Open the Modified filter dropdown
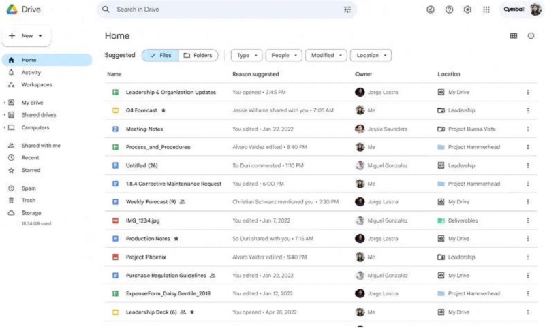The width and height of the screenshot is (545, 328). (x=326, y=56)
